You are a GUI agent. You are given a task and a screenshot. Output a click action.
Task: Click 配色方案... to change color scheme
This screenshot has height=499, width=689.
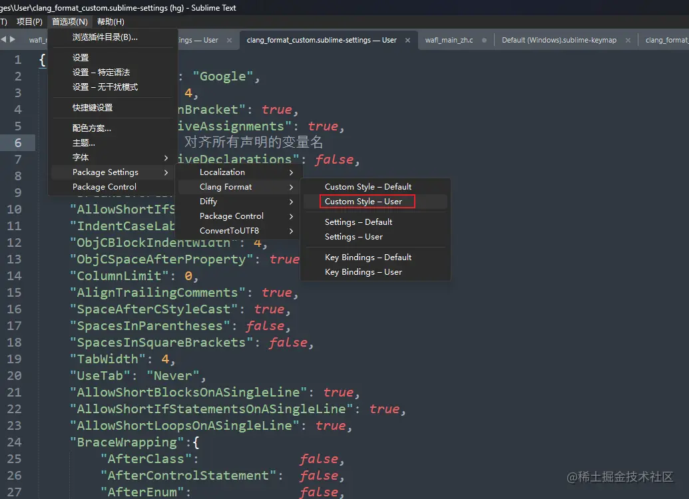(x=91, y=128)
